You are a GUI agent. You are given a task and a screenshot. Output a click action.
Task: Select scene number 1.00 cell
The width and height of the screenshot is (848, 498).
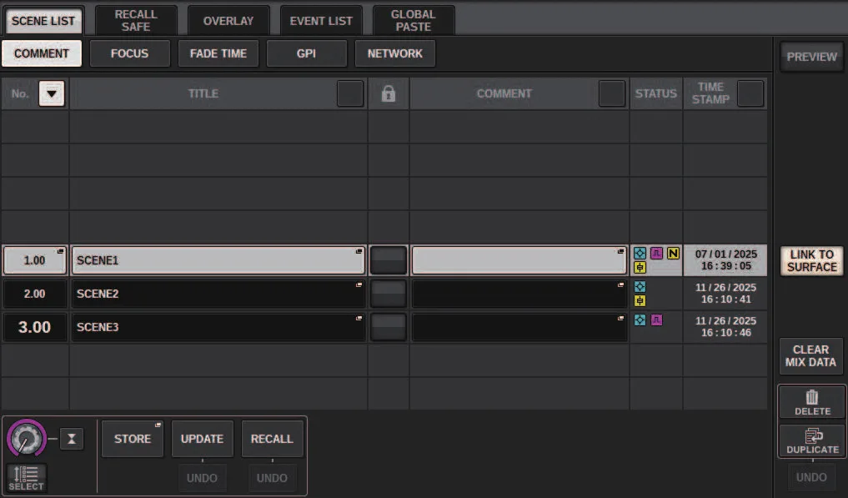coord(35,260)
